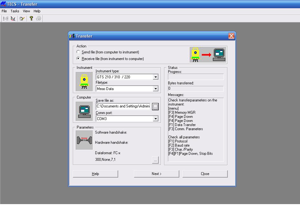Close the Transfer dialog with the X
This screenshot has height=206, width=300.
point(231,36)
